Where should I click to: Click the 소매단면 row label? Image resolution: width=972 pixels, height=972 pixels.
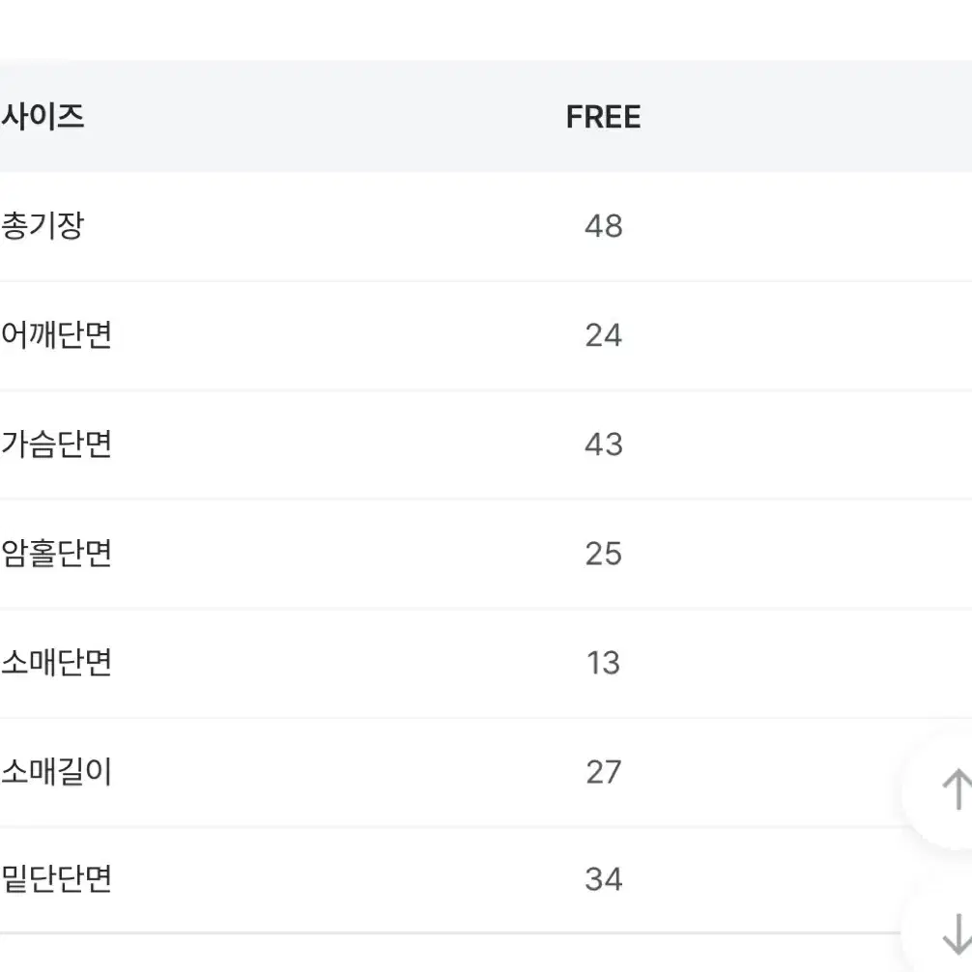pyautogui.click(x=56, y=663)
